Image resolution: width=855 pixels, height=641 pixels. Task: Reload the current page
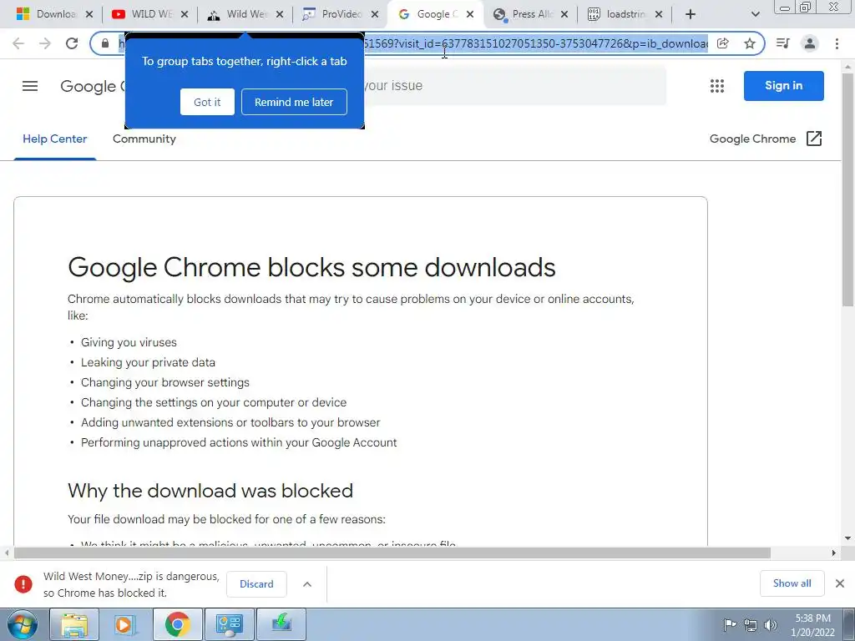[x=72, y=43]
